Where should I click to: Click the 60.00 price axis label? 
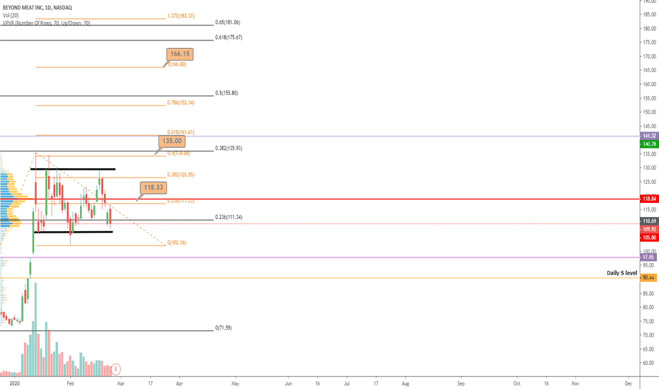pyautogui.click(x=649, y=363)
